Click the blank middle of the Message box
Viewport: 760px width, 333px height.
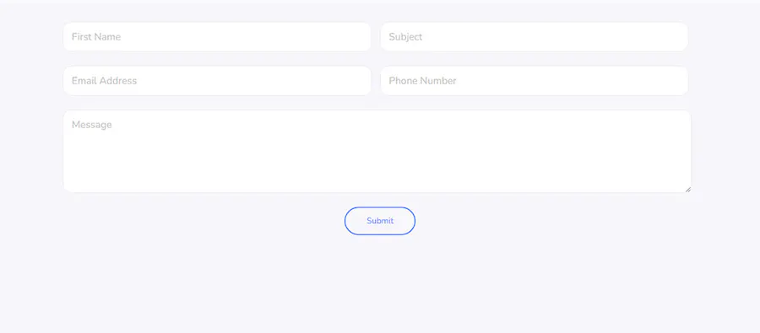tap(377, 155)
